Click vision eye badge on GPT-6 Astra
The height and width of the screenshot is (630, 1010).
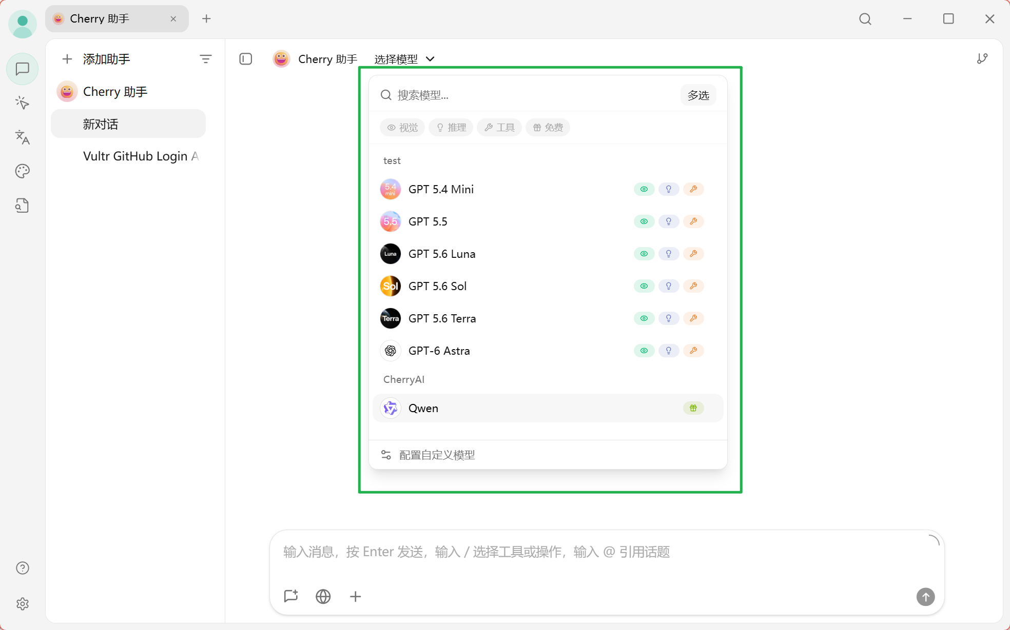644,351
